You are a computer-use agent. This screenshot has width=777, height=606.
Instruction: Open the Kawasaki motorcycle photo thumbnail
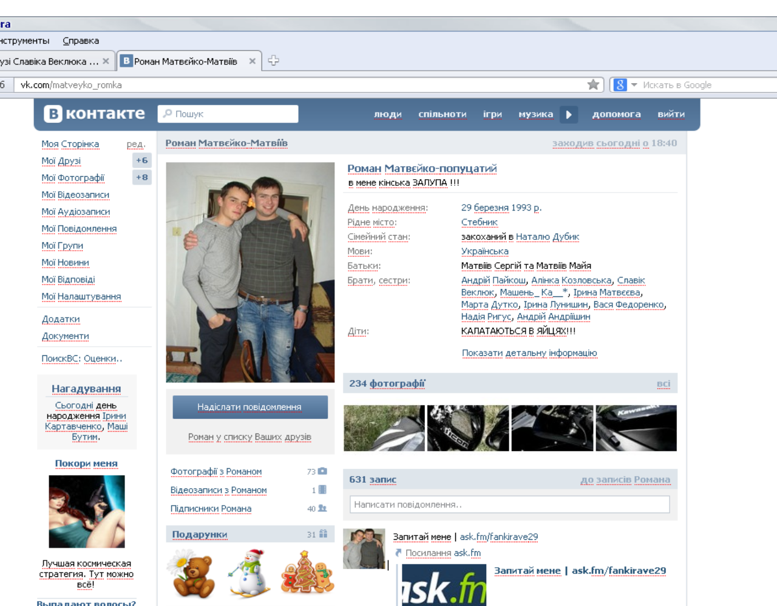636,428
